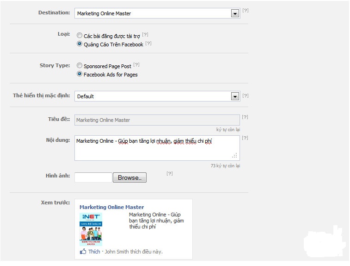
Task: Open help icon next to Nội dung box
Action: click(x=245, y=138)
